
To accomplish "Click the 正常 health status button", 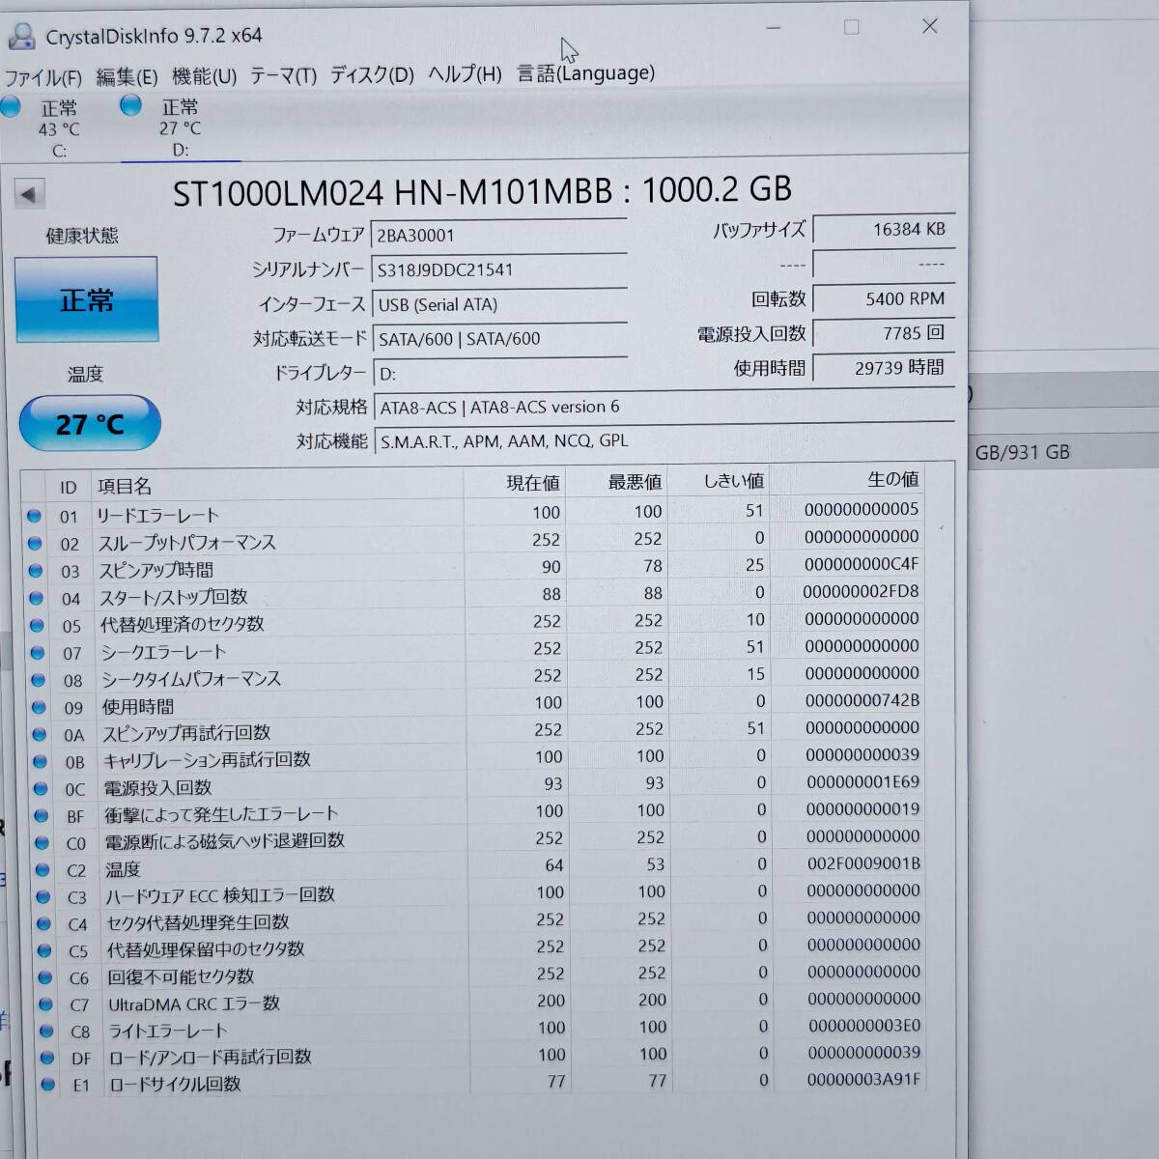I will coord(86,299).
